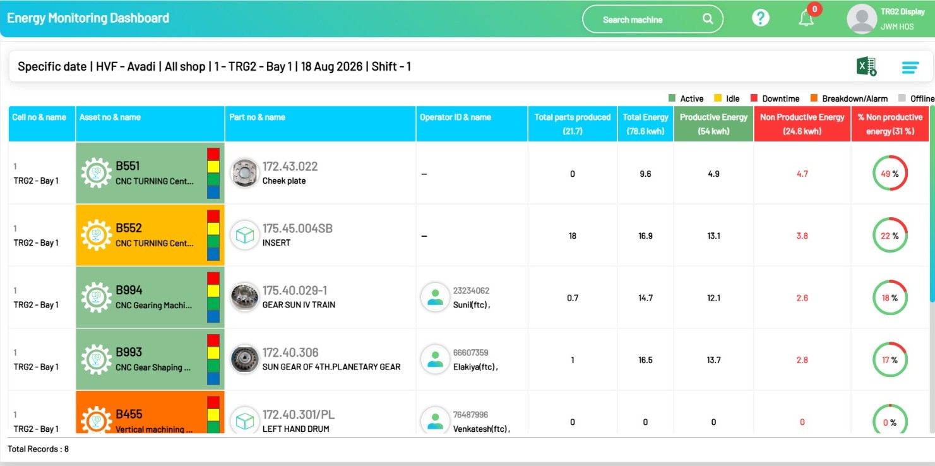935x466 pixels.
Task: Sort by Asset no & name column
Action: [x=150, y=124]
